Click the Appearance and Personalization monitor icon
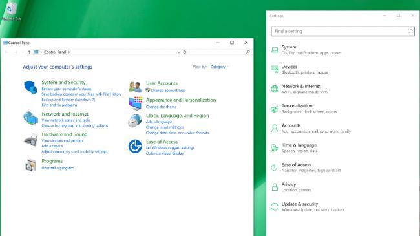 [135, 103]
